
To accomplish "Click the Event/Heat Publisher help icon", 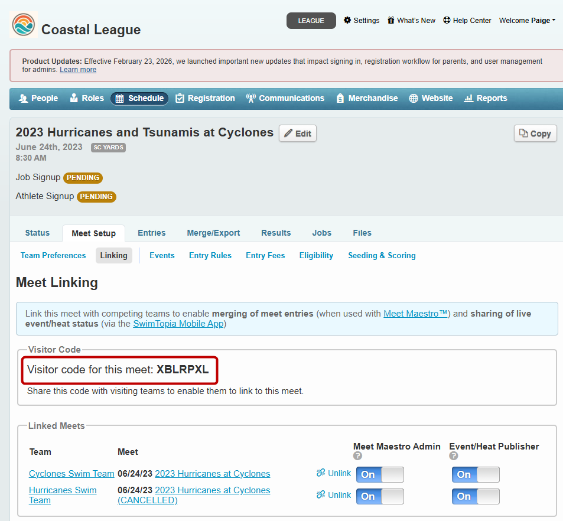I will pyautogui.click(x=454, y=456).
